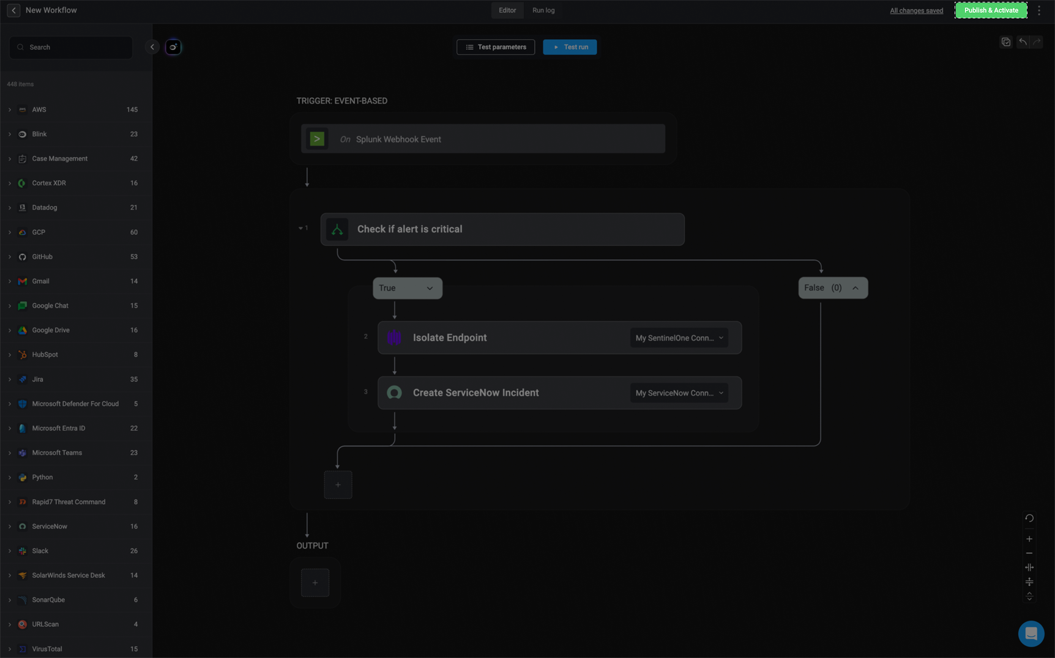Undo the last workflow change
This screenshot has width=1055, height=658.
click(x=1023, y=42)
